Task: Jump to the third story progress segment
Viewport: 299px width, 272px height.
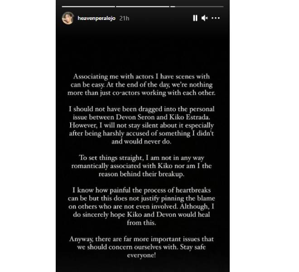Action: point(197,7)
